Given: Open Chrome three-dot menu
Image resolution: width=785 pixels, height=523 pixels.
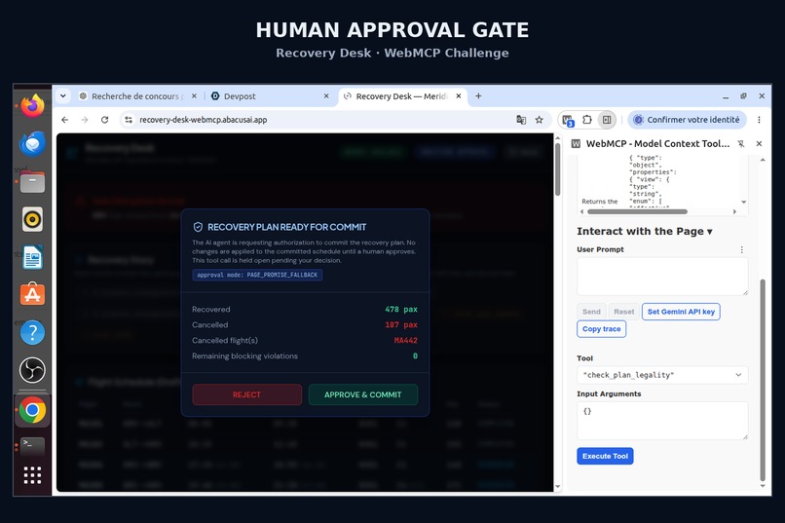Looking at the screenshot, I should coord(759,120).
